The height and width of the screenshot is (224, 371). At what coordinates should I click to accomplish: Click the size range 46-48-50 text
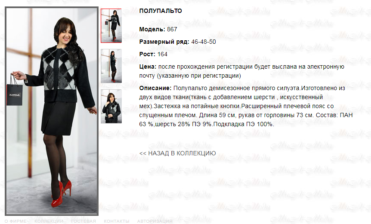(204, 42)
